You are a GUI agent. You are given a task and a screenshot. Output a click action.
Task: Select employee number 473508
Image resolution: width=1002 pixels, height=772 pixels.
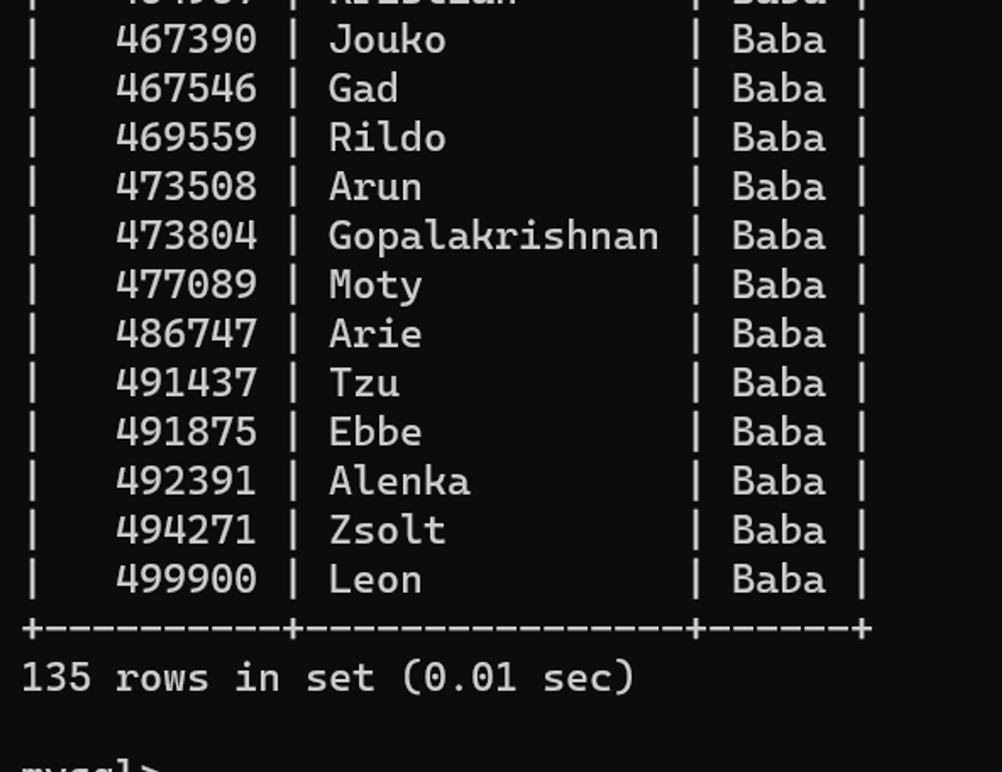(186, 187)
